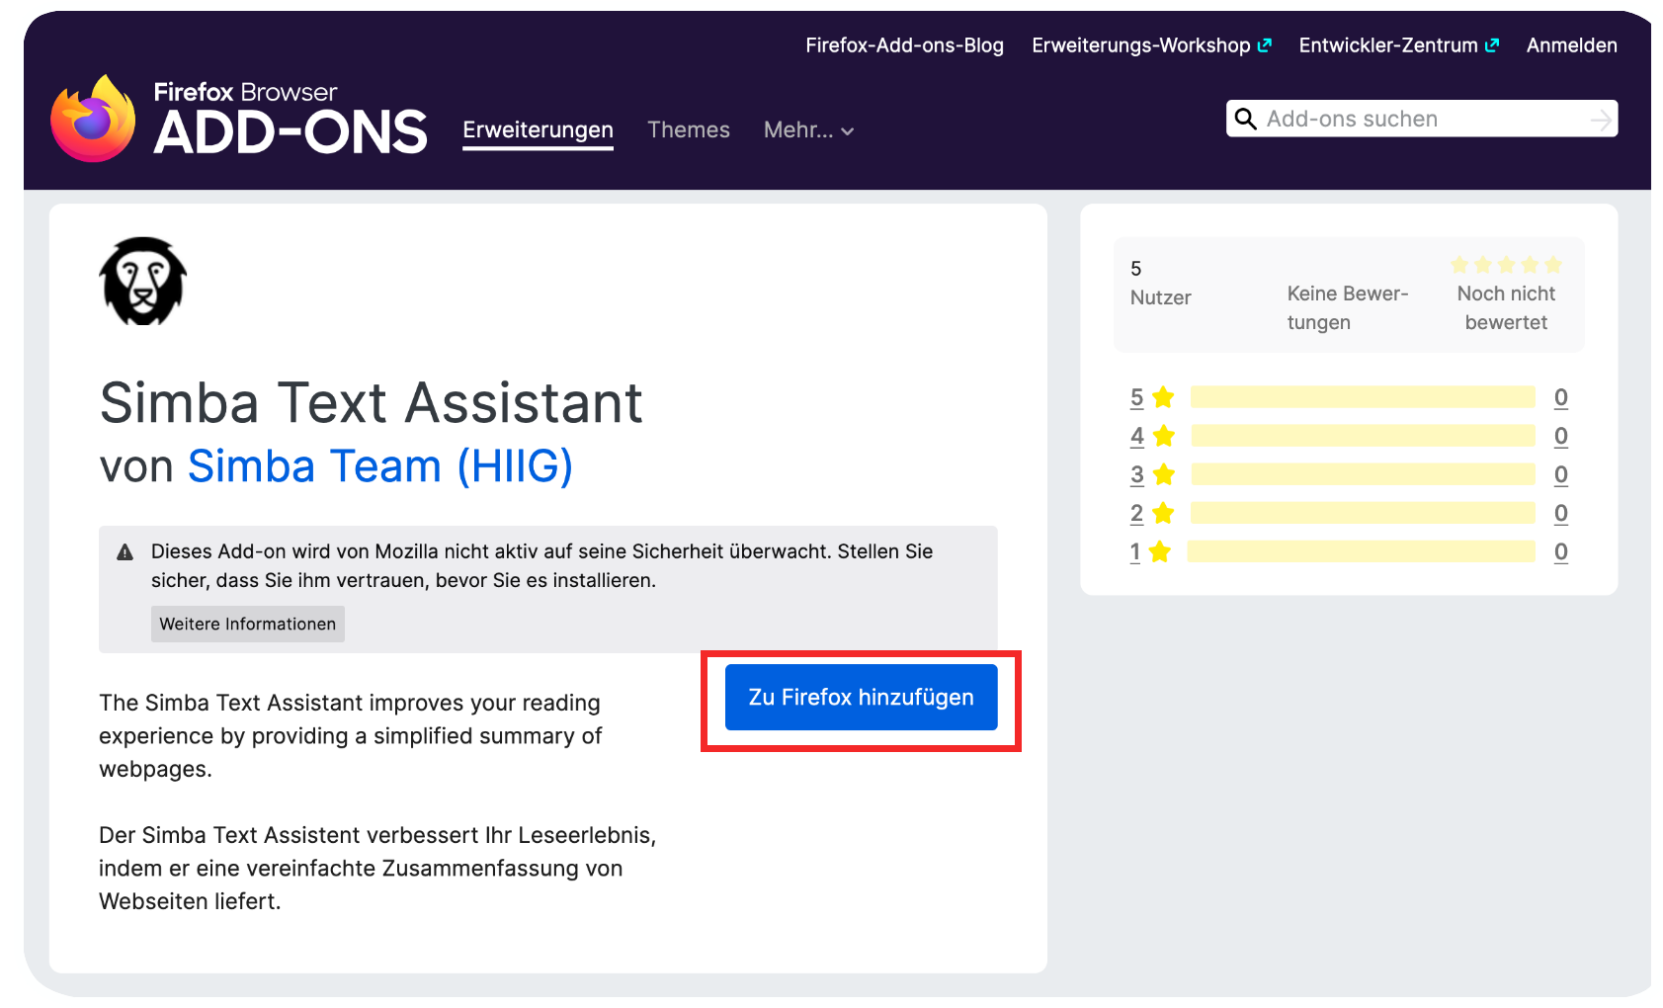This screenshot has width=1663, height=1008.
Task: Click the Simba lion add-on icon
Action: click(x=143, y=281)
